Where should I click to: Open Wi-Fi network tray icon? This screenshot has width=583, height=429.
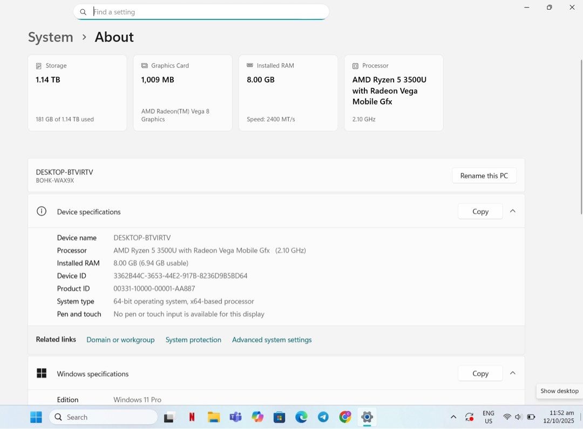[x=507, y=417]
